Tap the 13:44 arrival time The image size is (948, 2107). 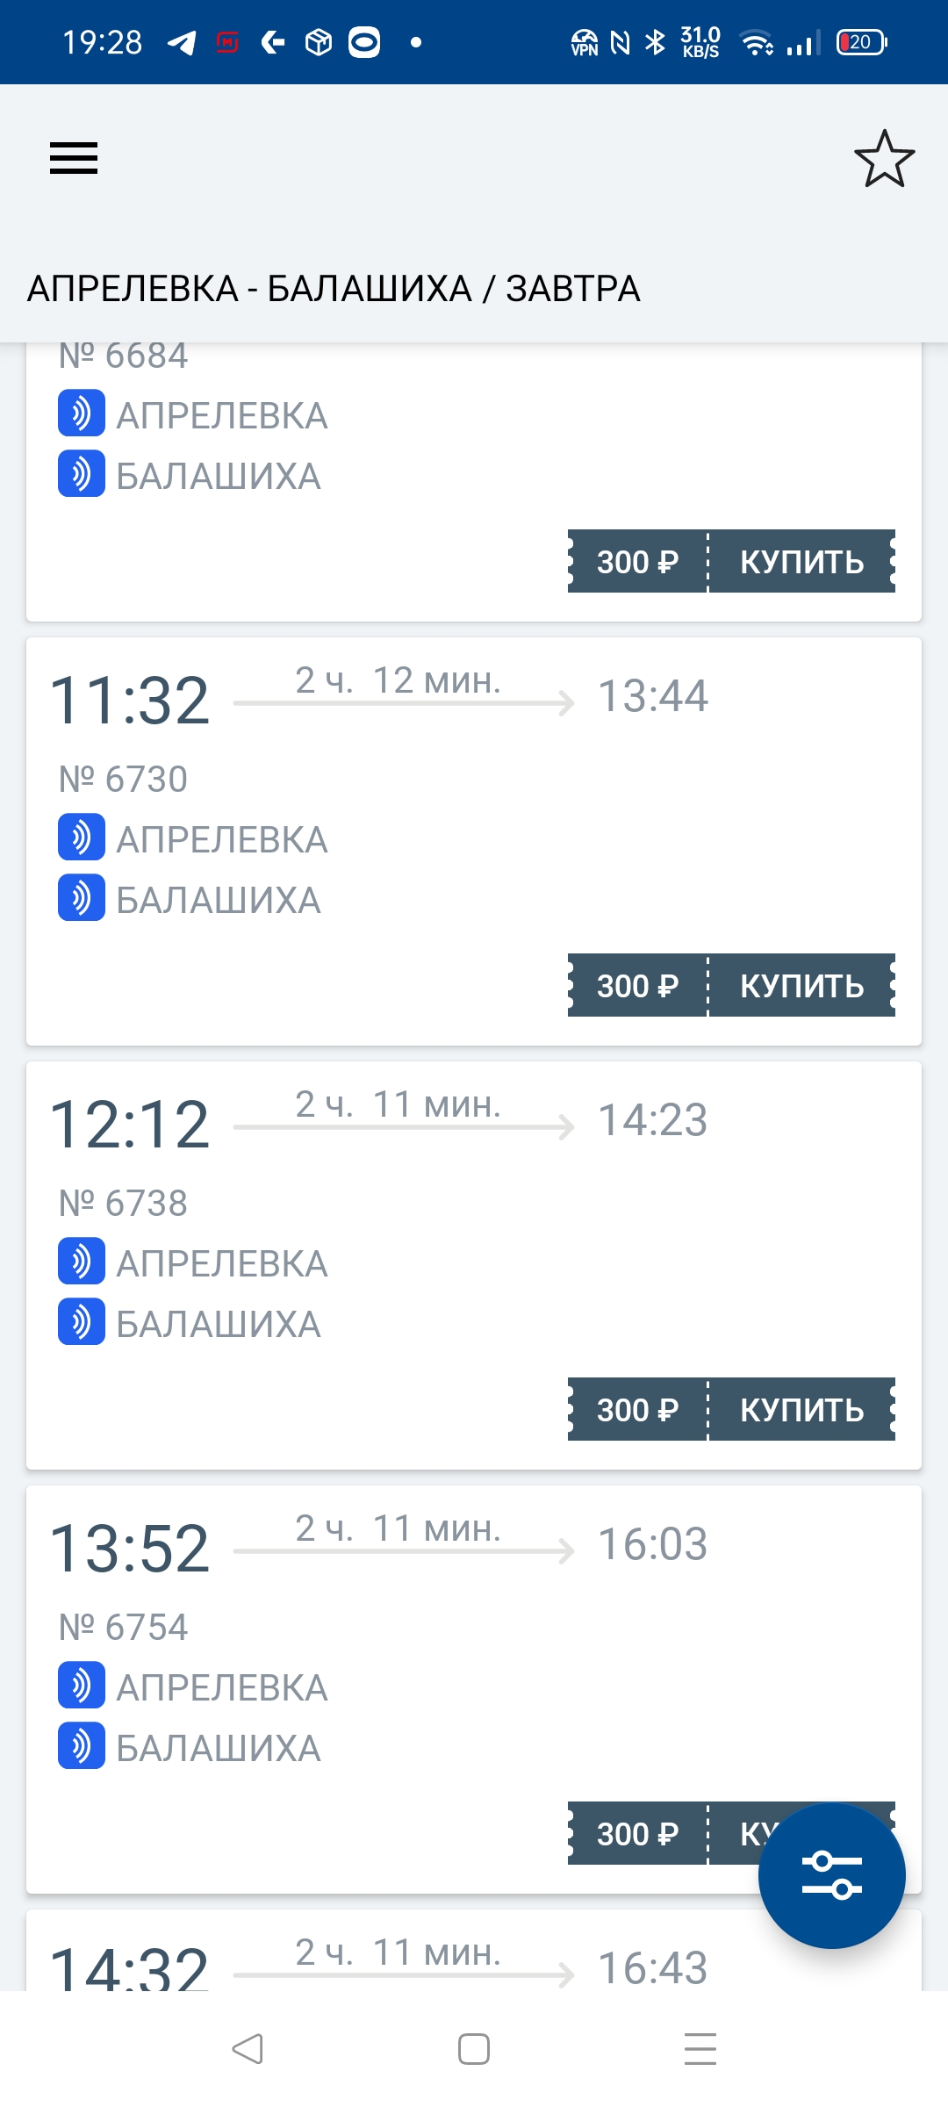[x=652, y=696]
